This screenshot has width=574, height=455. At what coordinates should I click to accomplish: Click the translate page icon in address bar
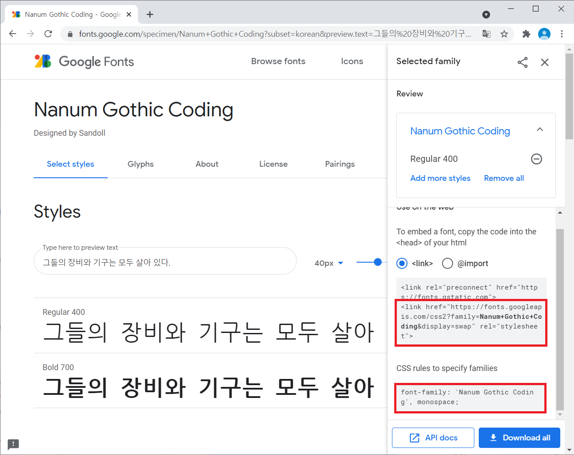486,34
